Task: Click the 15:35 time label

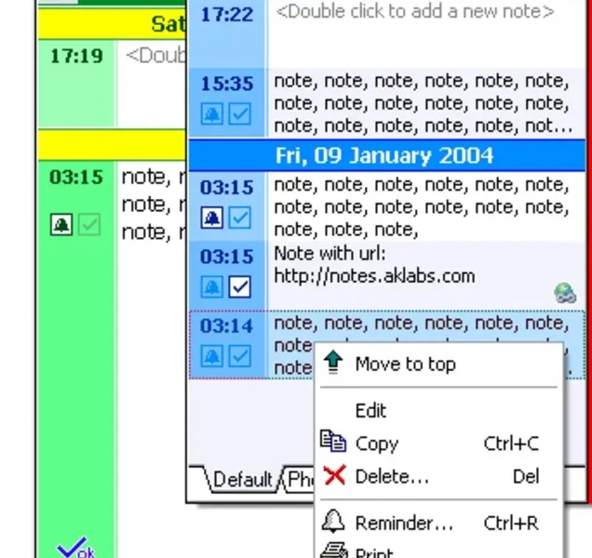Action: tap(226, 84)
